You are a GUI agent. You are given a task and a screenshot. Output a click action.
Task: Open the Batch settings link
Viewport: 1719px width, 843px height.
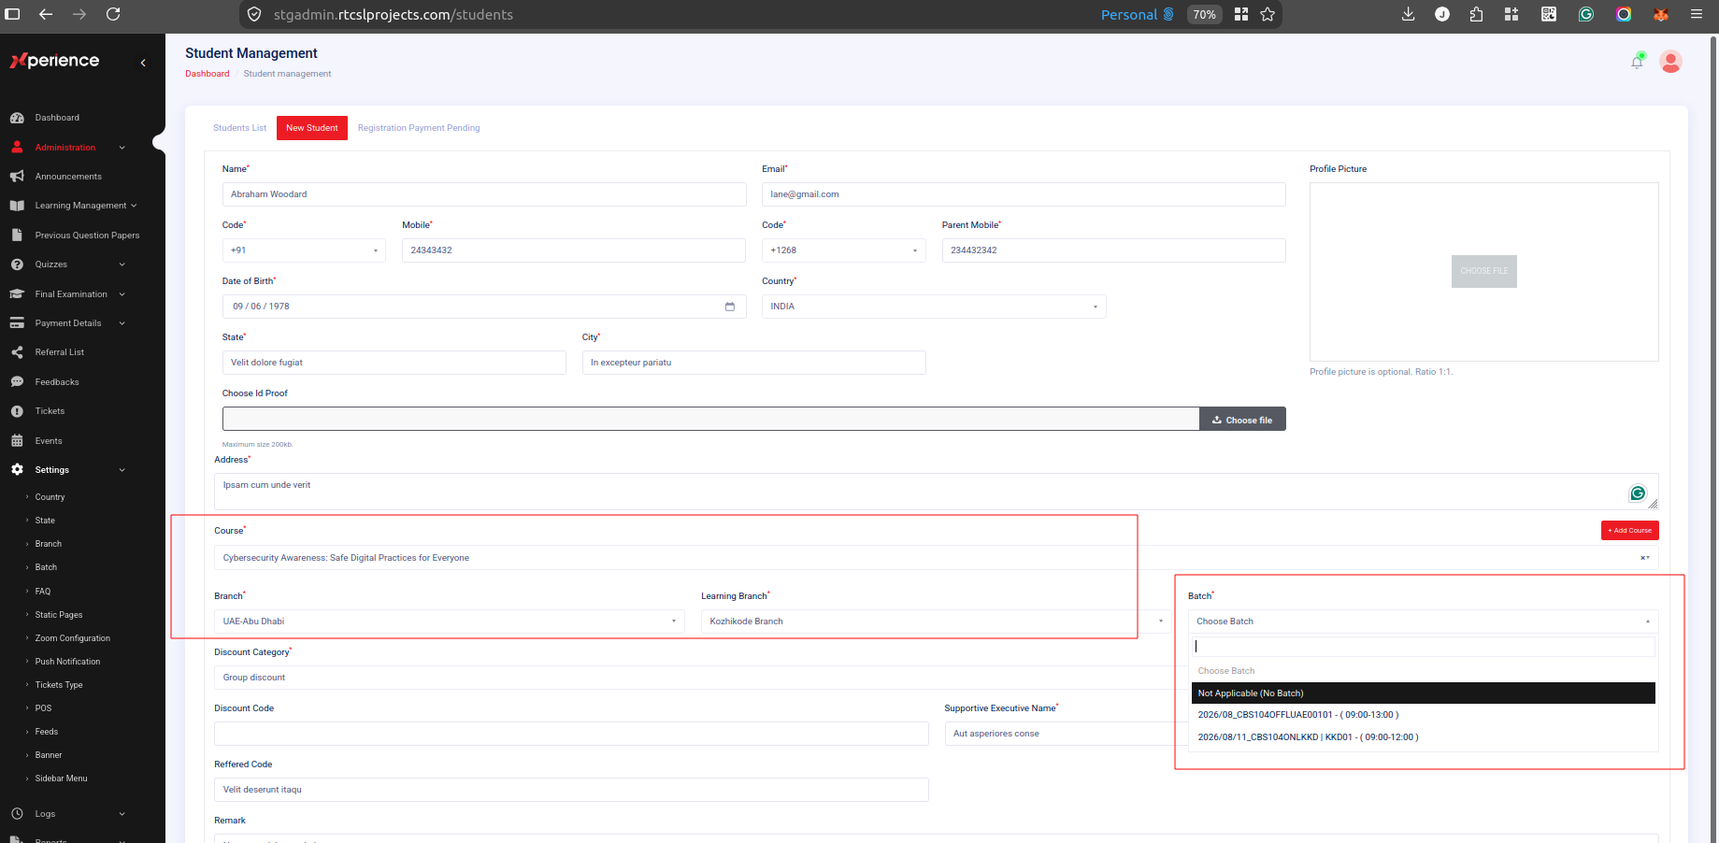point(46,567)
